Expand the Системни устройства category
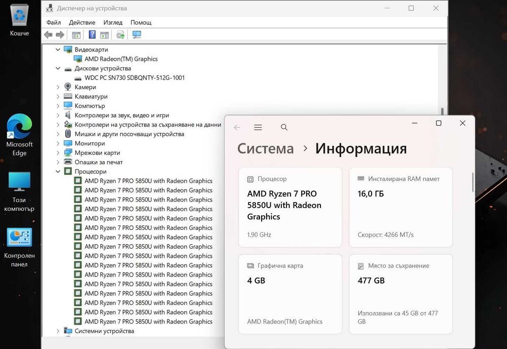 (58, 331)
